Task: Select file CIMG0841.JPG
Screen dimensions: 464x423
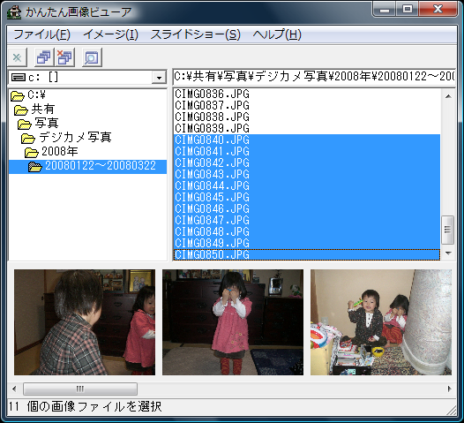Action: (307, 152)
